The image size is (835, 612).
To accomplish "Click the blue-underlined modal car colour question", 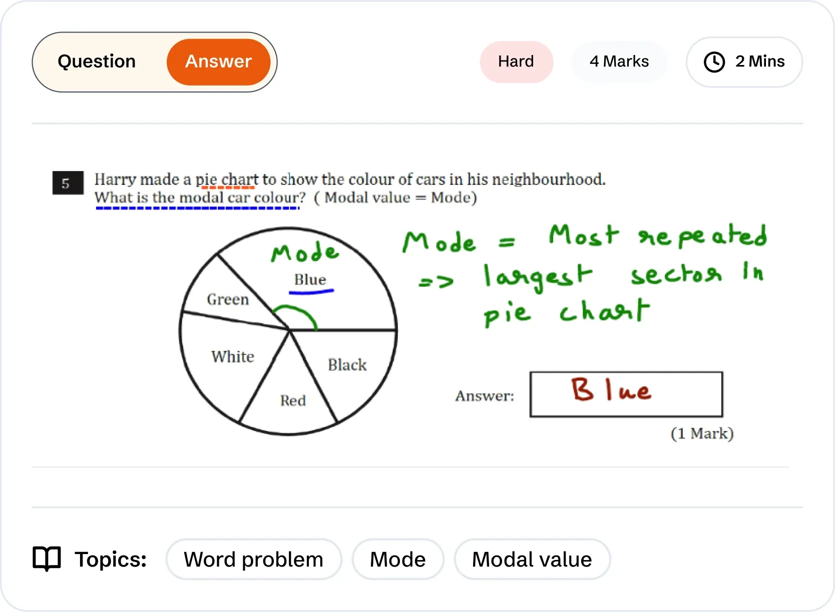I will (x=199, y=198).
